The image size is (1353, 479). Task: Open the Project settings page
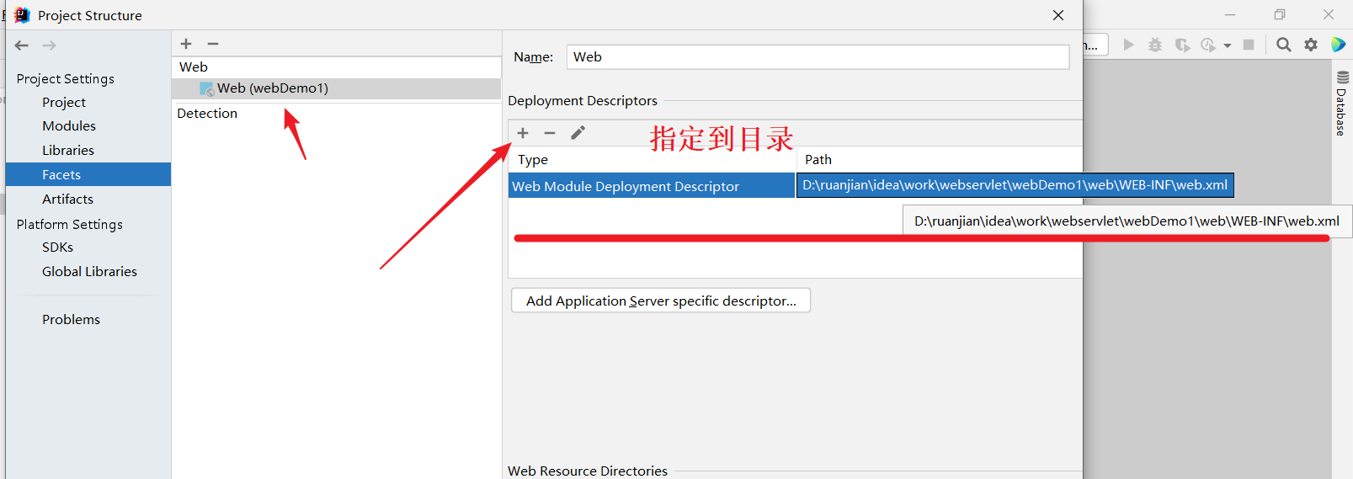(64, 102)
